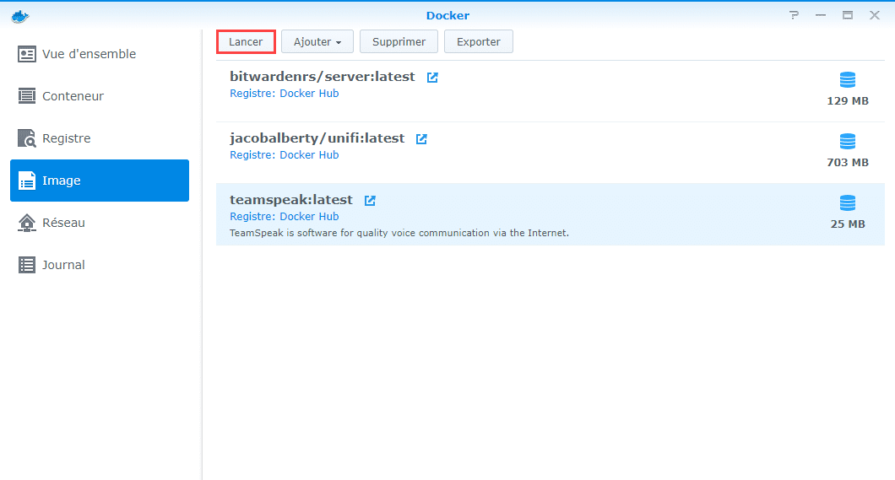Open external link icon for bitwardenrs/server:latest

[432, 78]
